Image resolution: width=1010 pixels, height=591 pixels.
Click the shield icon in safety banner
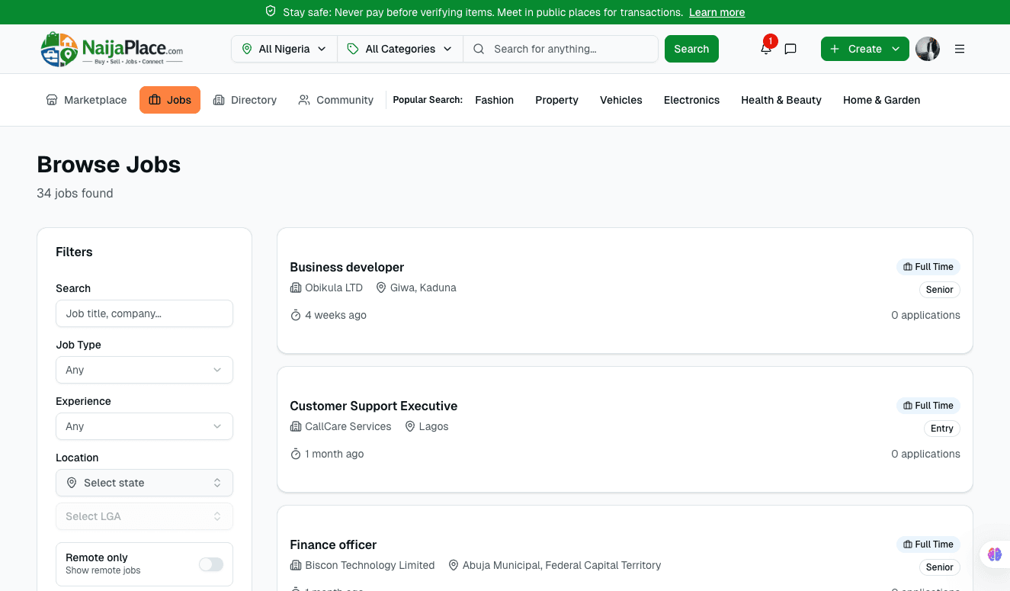coord(271,12)
